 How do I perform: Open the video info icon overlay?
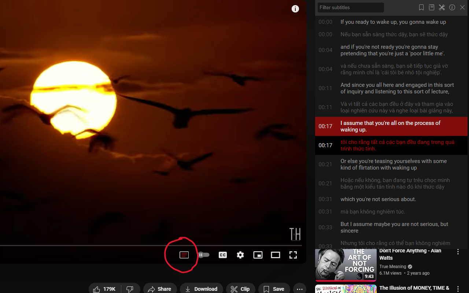click(295, 9)
